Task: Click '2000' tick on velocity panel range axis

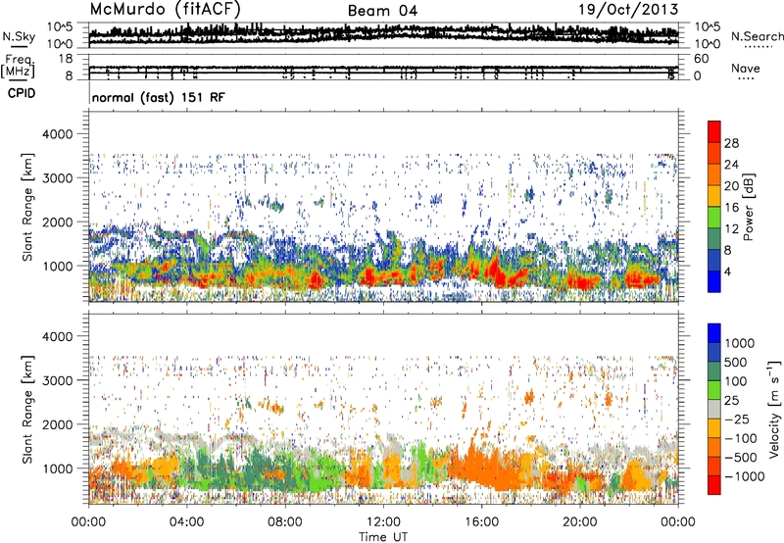Action: [x=58, y=424]
